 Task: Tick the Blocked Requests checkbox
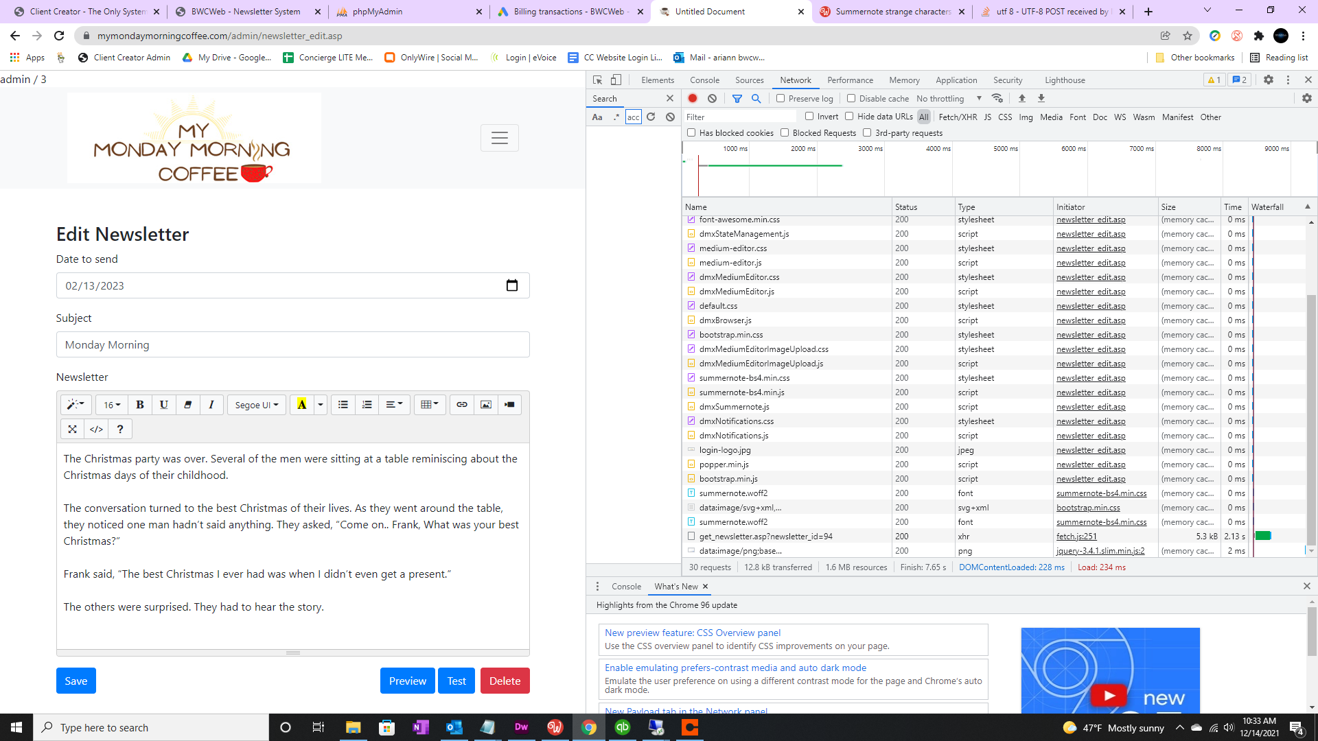(785, 133)
